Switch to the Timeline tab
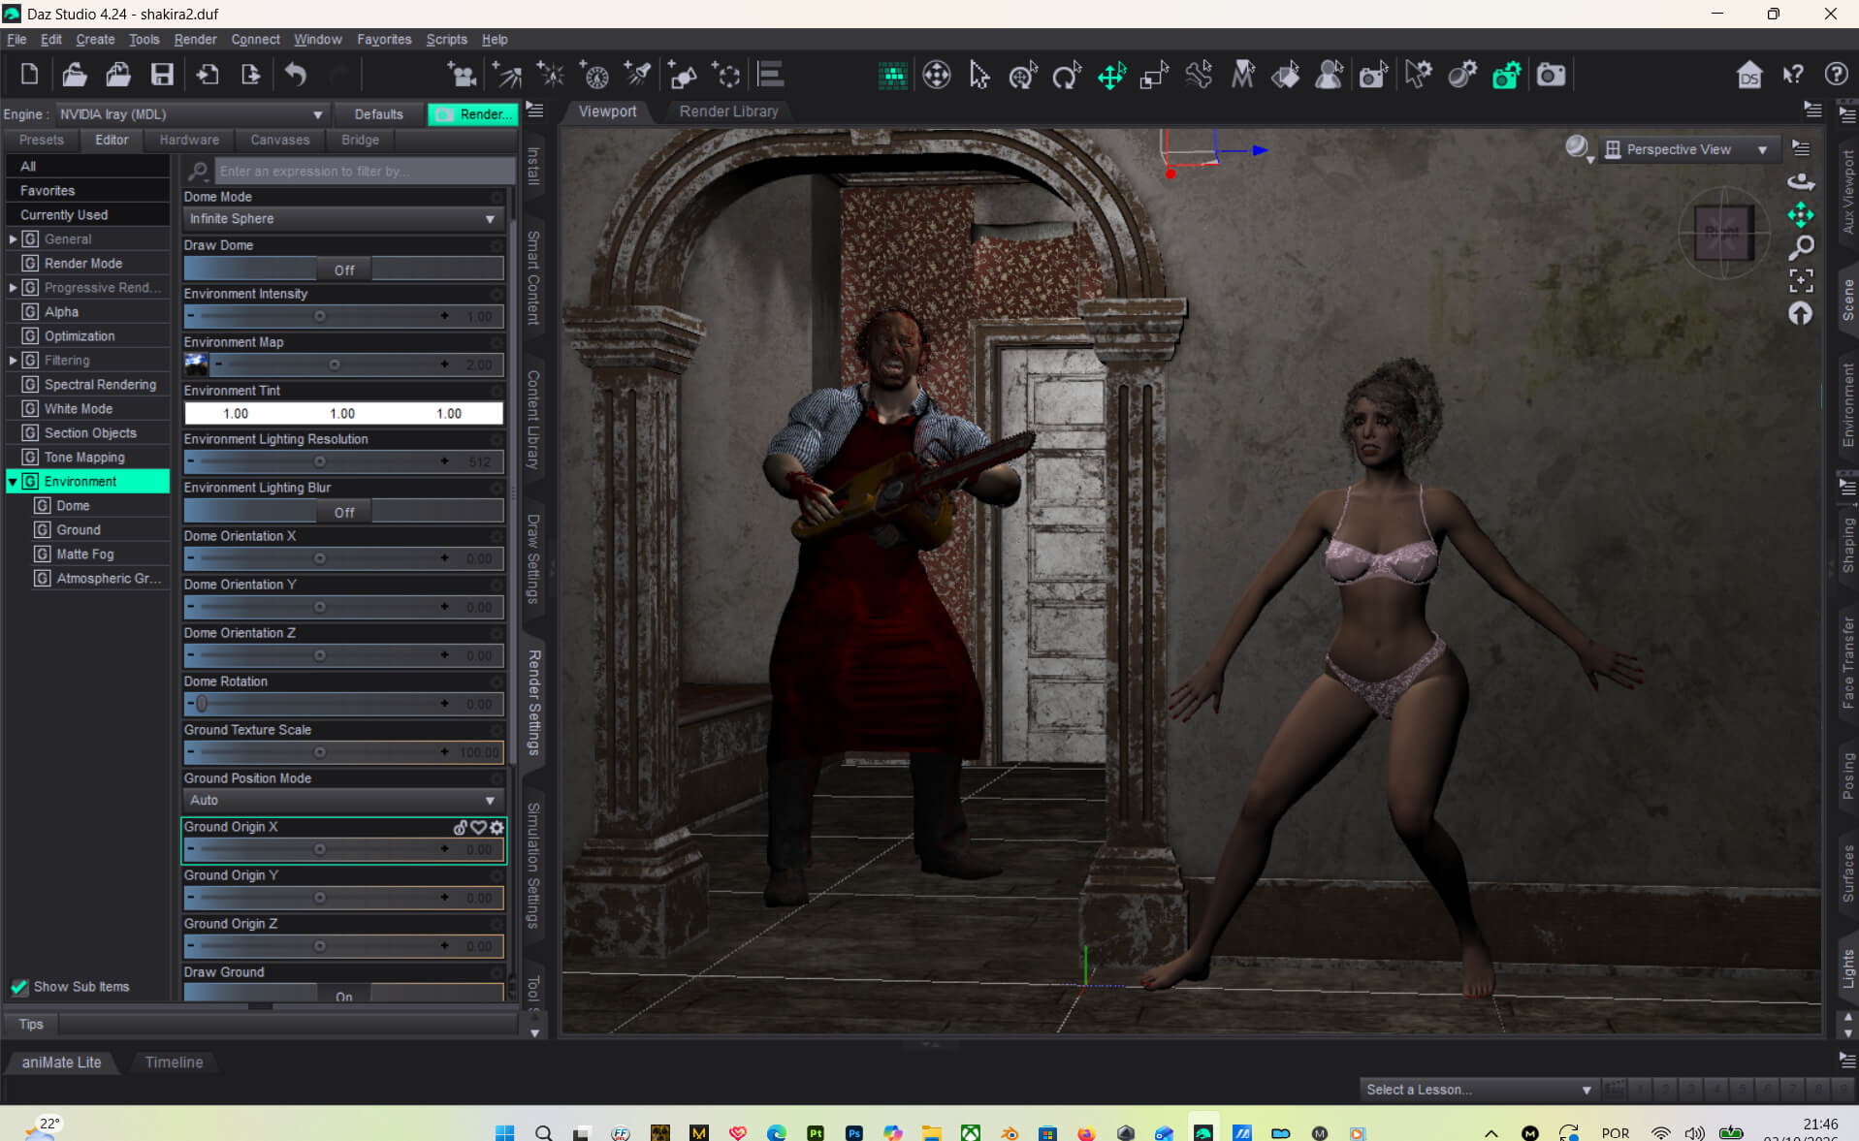The height and width of the screenshot is (1141, 1859). coord(174,1062)
